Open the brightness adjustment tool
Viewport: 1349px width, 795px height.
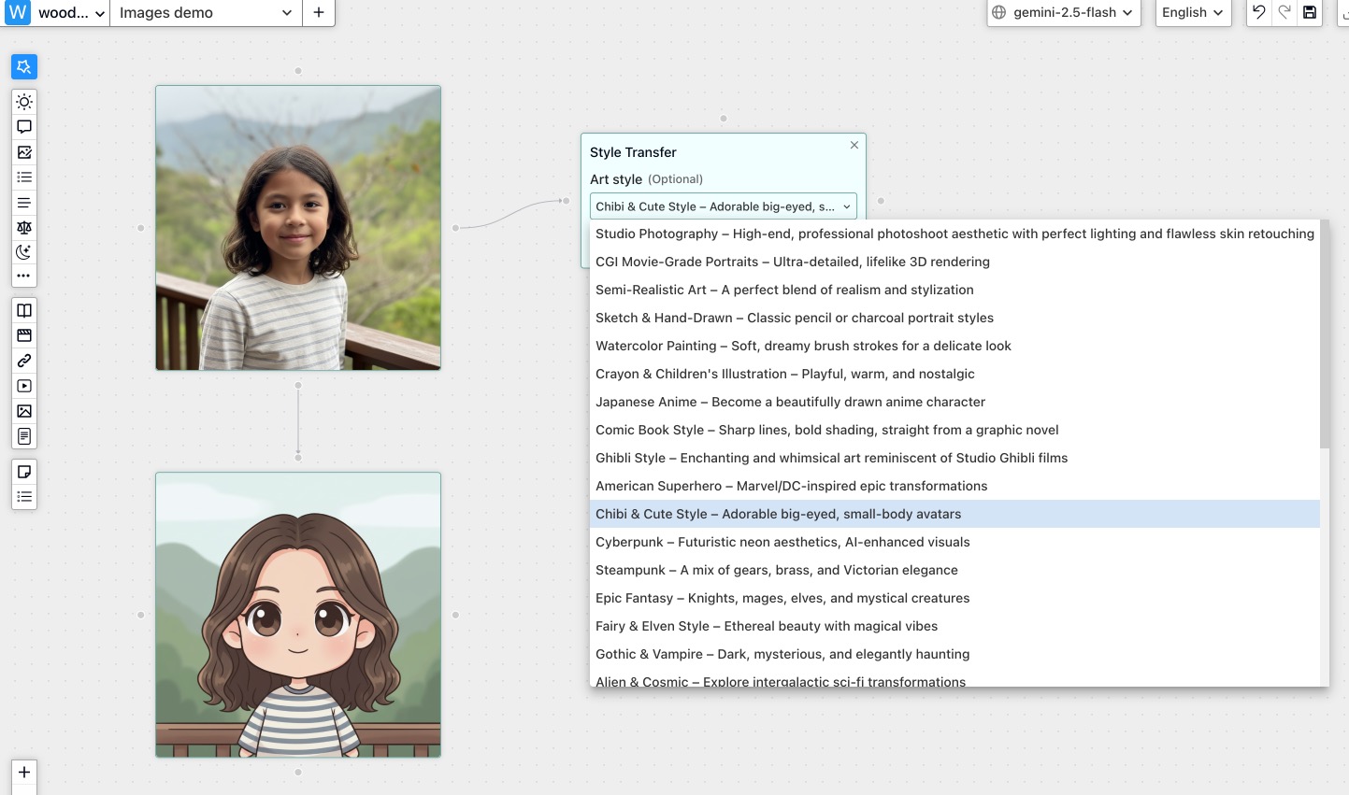coord(23,101)
